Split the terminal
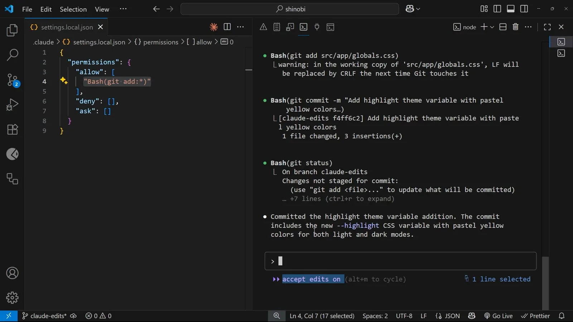The height and width of the screenshot is (322, 573). pyautogui.click(x=503, y=27)
